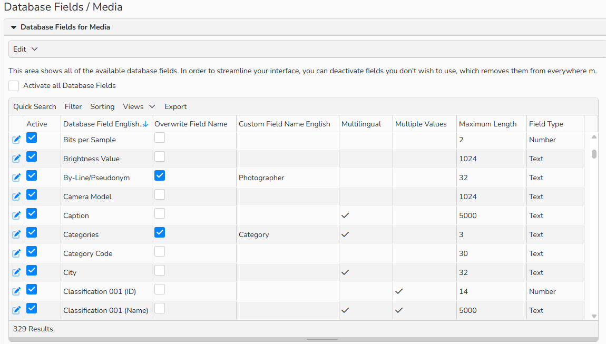Click the table's vertical scrollbar thumb
Viewport: 606px width, 344px height.
click(x=594, y=154)
